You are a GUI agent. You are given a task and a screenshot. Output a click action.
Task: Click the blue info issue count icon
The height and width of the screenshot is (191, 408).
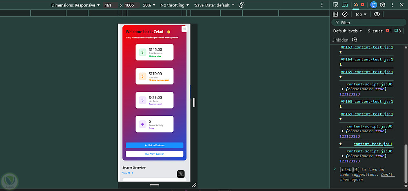[x=396, y=31]
